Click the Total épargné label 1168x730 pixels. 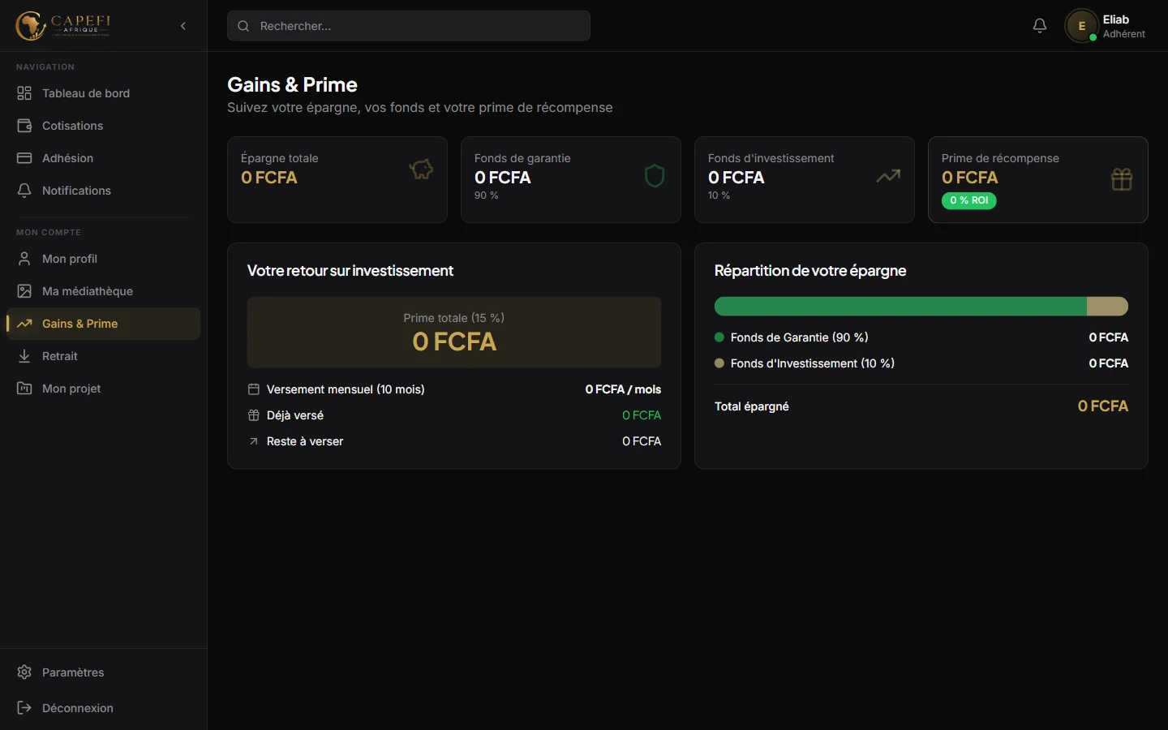point(752,406)
